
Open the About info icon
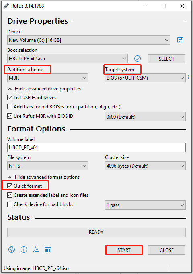pyautogui.click(x=24, y=249)
